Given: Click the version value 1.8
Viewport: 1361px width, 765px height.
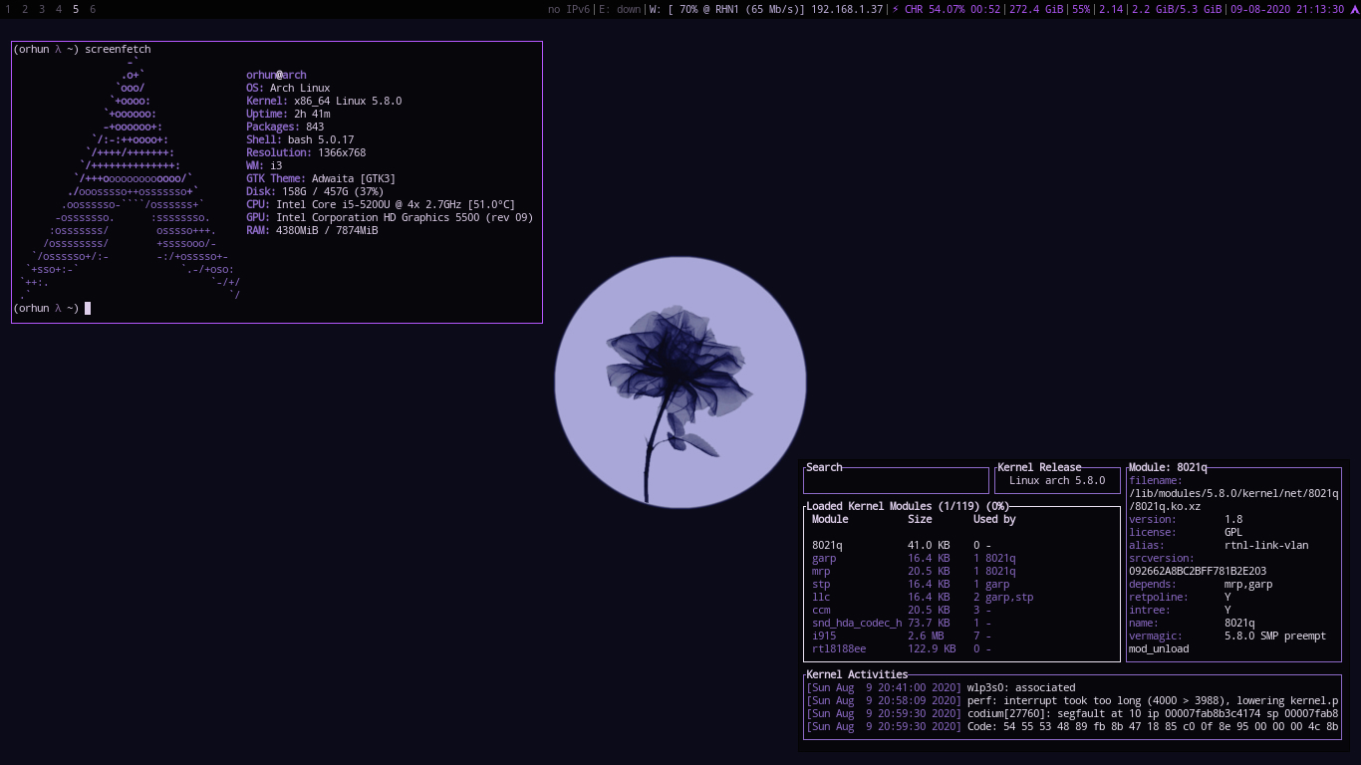Looking at the screenshot, I should coord(1233,520).
